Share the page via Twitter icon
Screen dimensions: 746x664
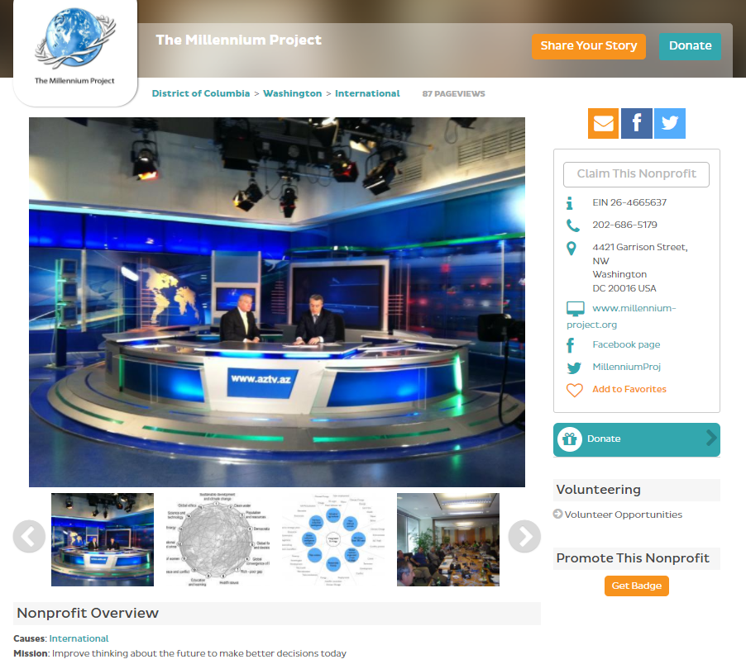pos(670,123)
